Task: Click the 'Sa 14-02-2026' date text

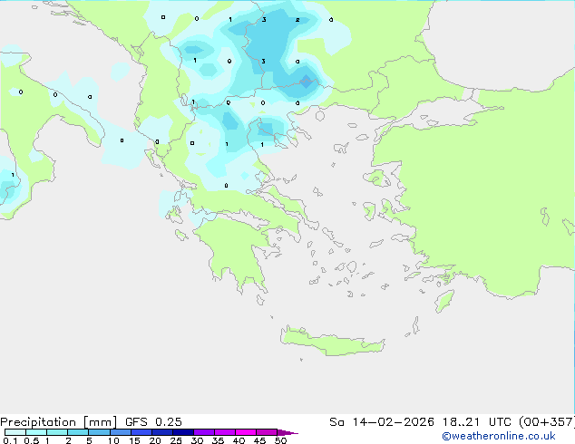Action: tap(382, 422)
